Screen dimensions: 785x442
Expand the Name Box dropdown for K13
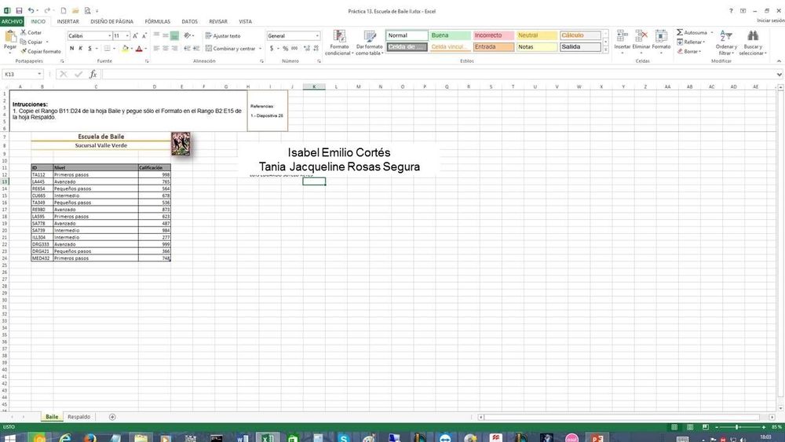click(x=49, y=74)
